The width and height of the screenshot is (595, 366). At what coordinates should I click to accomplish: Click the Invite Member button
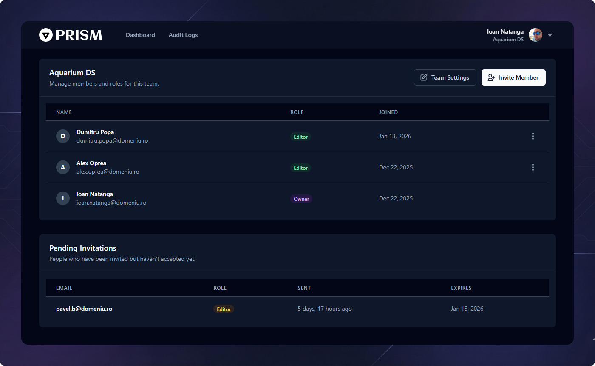tap(513, 77)
